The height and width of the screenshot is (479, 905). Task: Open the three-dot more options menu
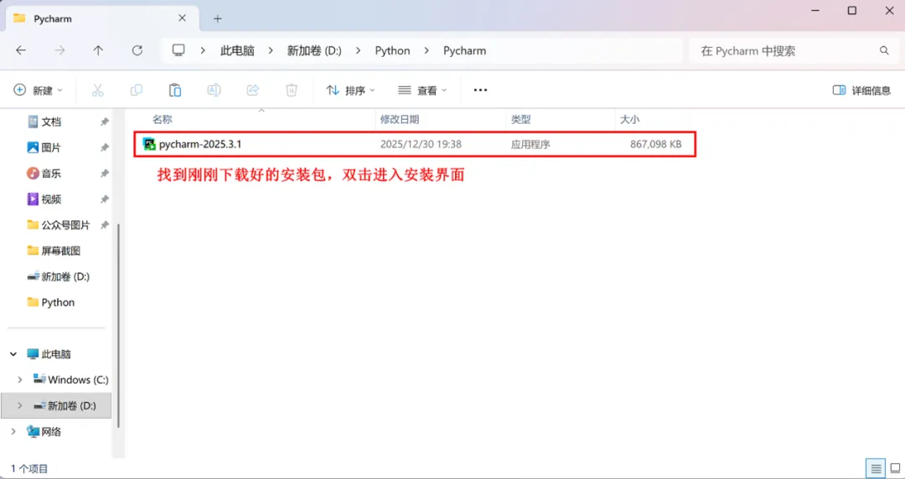point(480,90)
